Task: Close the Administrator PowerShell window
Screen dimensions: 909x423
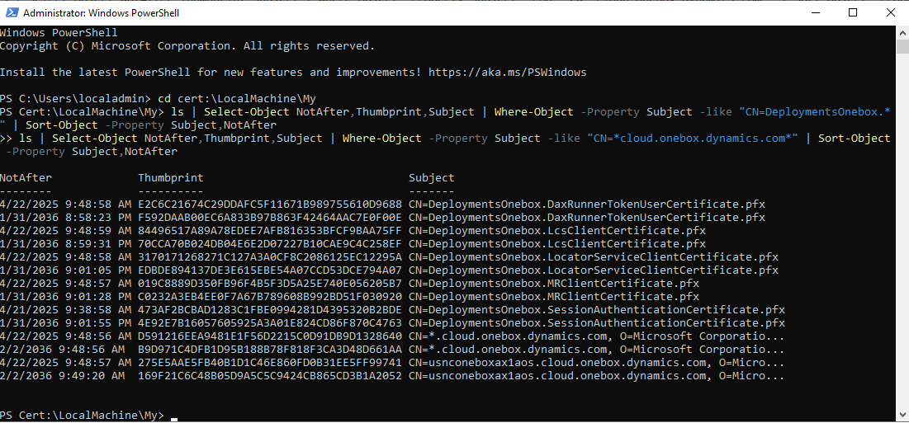Action: (x=888, y=12)
